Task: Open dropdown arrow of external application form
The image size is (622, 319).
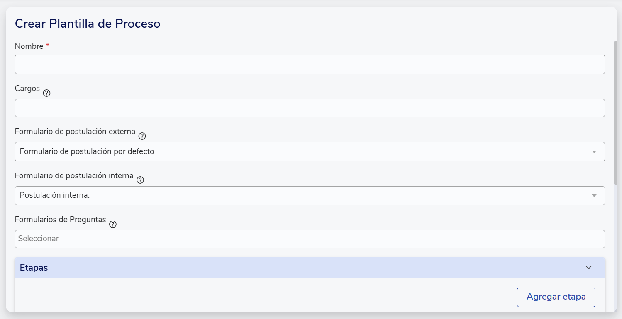Action: click(x=594, y=152)
